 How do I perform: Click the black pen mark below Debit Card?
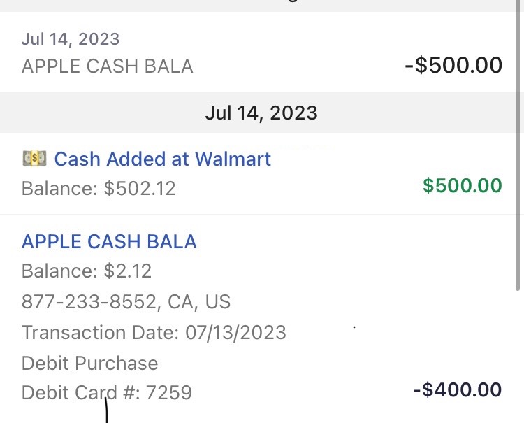point(106,411)
